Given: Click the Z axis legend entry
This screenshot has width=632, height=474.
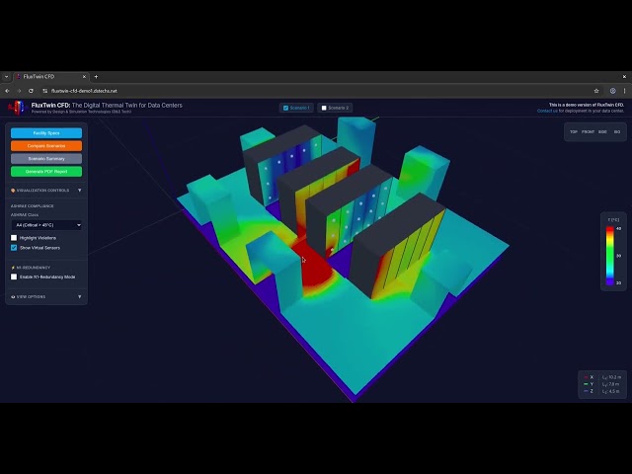Looking at the screenshot, I should point(589,391).
